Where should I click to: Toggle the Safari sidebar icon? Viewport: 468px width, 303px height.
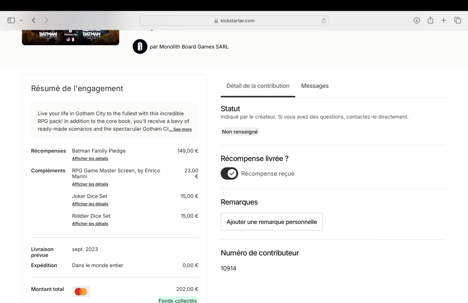pos(11,20)
